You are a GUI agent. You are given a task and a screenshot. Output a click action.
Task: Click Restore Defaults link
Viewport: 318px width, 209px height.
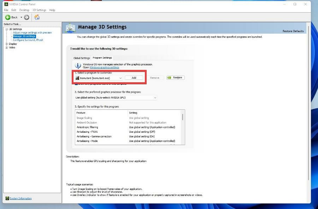point(293,31)
